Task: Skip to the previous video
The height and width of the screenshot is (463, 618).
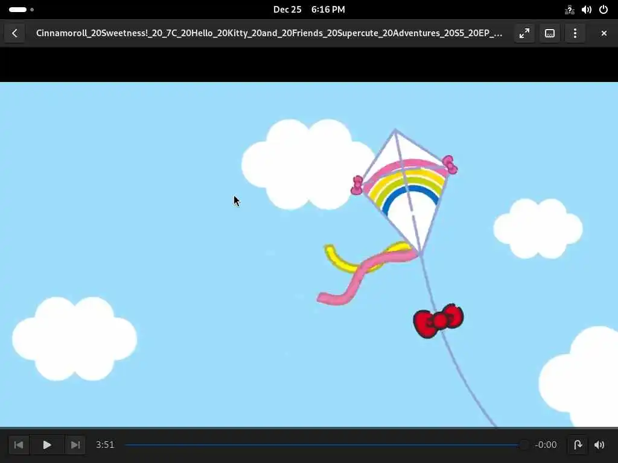Action: (19, 445)
